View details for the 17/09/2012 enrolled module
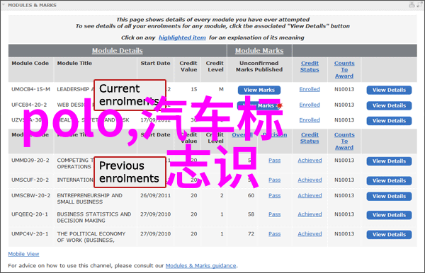The width and height of the screenshot is (425, 273). (389, 121)
